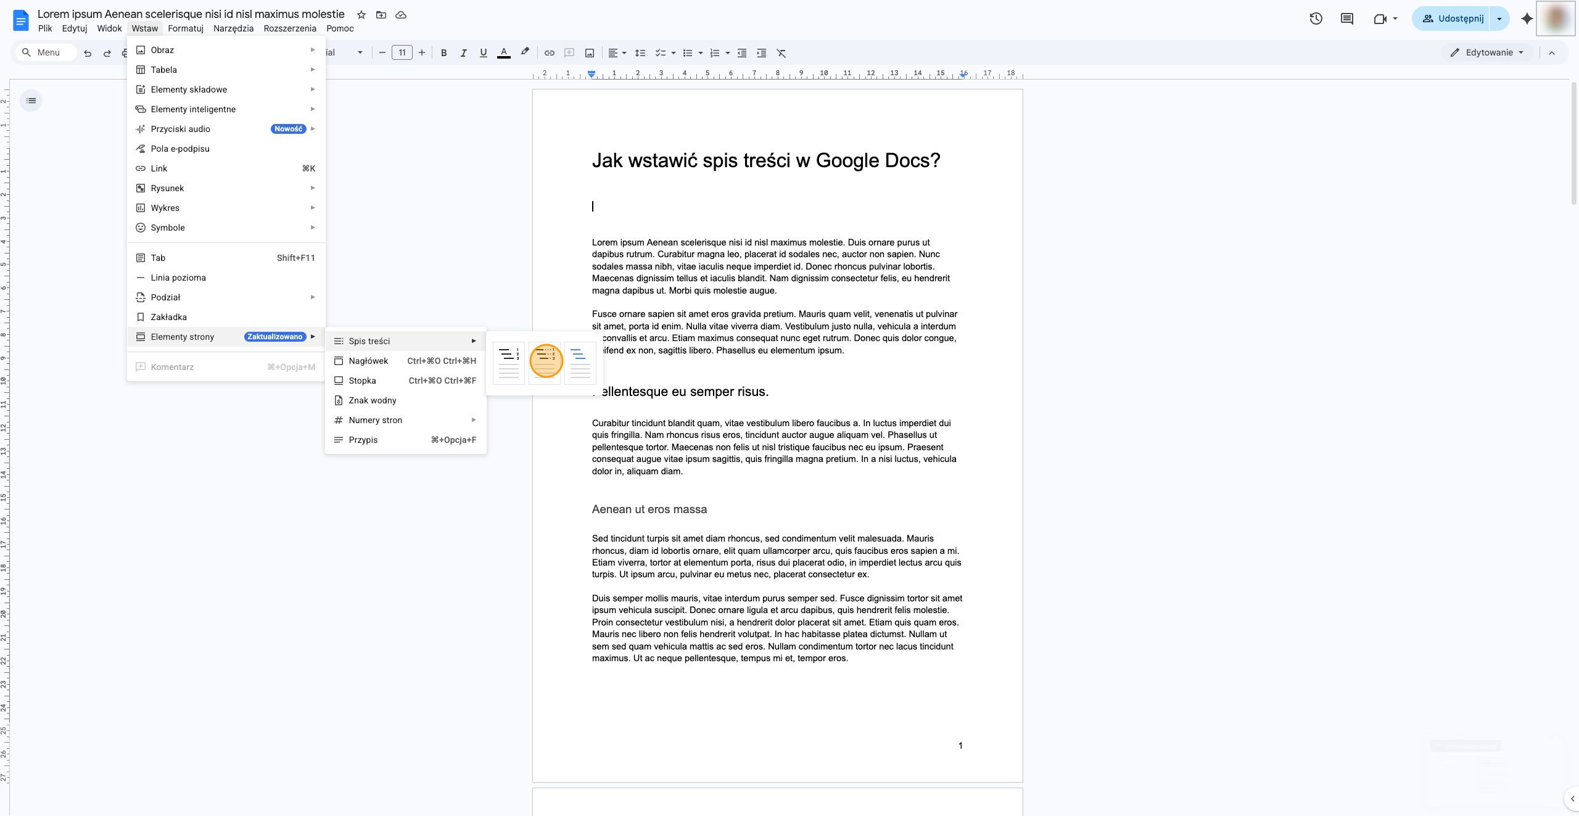
Task: Open the text color picker
Action: 503,53
